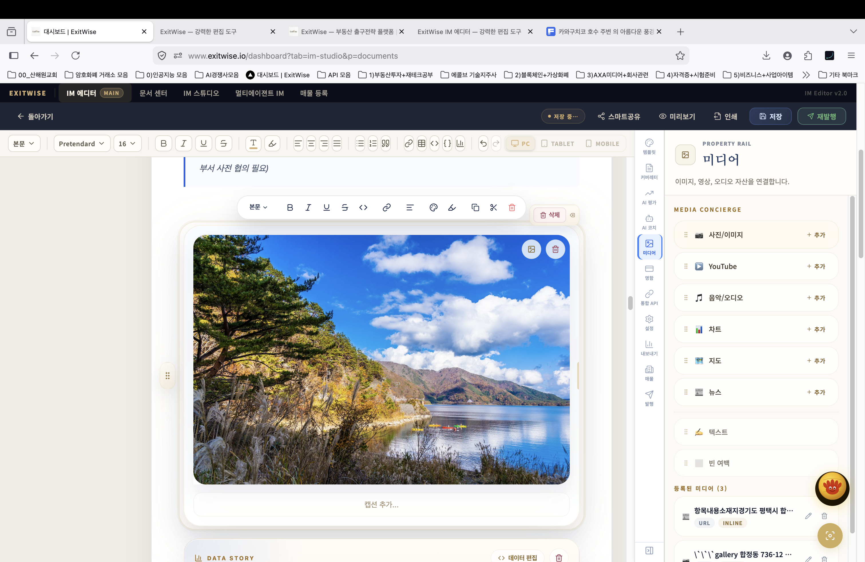Screen dimensions: 865x562
Task: Open the 멀티에이전트 IM menu
Action: click(259, 93)
